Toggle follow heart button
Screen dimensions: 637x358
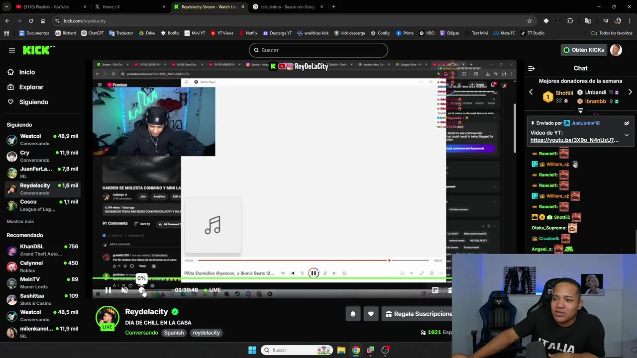[x=371, y=314]
